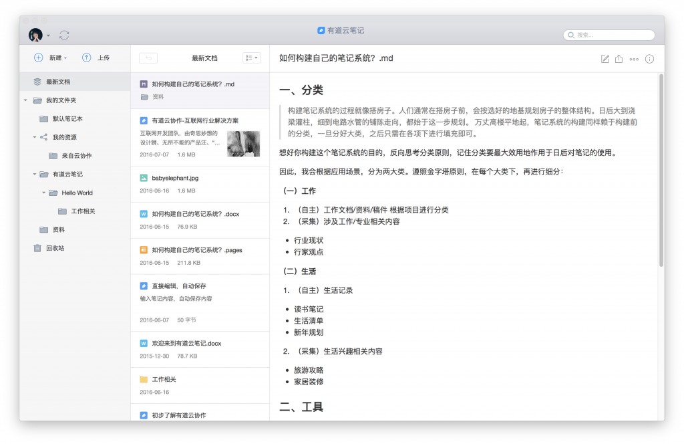Viewport: 684px width, 444px height.
Task: Open the more options three-dots menu
Action: click(x=635, y=59)
